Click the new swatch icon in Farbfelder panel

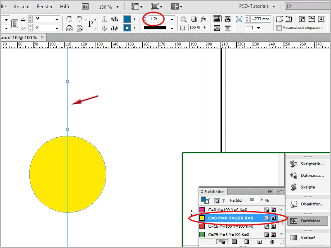[x=259, y=242]
